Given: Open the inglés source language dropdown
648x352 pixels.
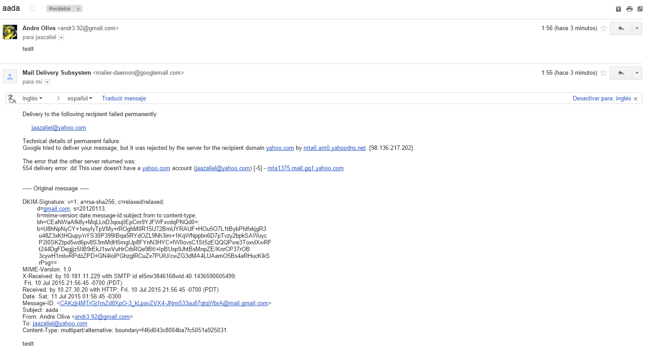Looking at the screenshot, I should coord(32,98).
